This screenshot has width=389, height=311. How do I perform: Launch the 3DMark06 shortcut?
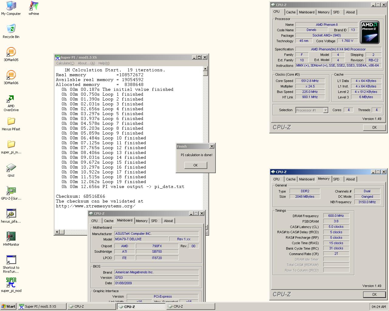tap(11, 77)
